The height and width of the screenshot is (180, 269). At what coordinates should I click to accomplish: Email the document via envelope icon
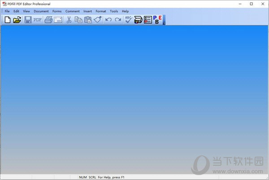[x=58, y=20]
